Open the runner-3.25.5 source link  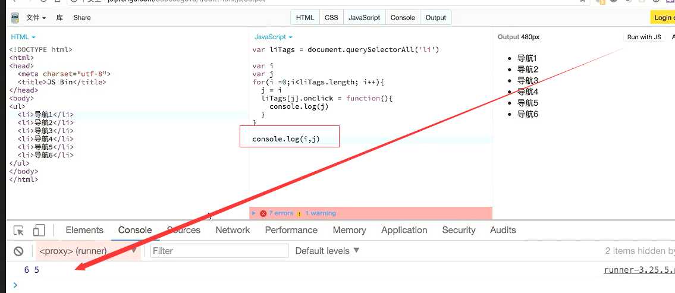[639, 270]
